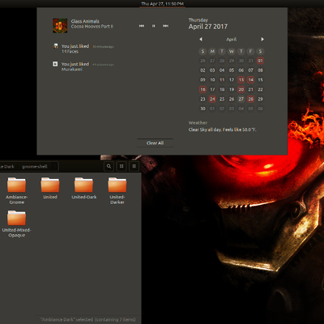The height and width of the screenshot is (324, 324).
Task: Select April 16 in the calendar
Action: 202,89
